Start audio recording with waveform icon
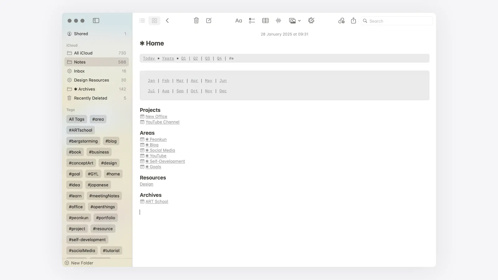This screenshot has width=498, height=280. tap(278, 21)
